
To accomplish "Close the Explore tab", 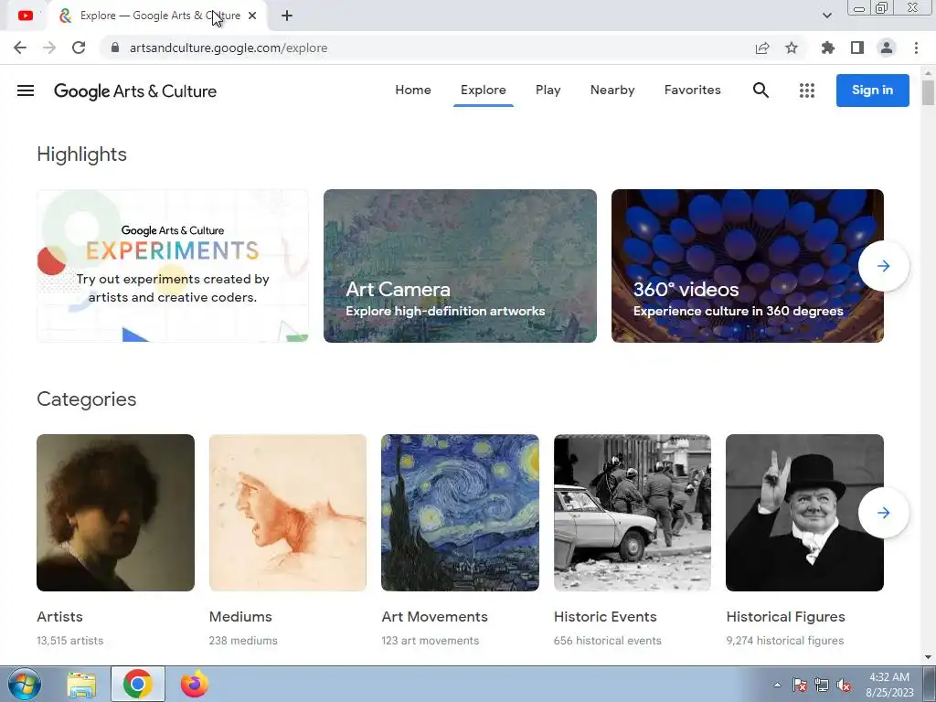I will [252, 16].
